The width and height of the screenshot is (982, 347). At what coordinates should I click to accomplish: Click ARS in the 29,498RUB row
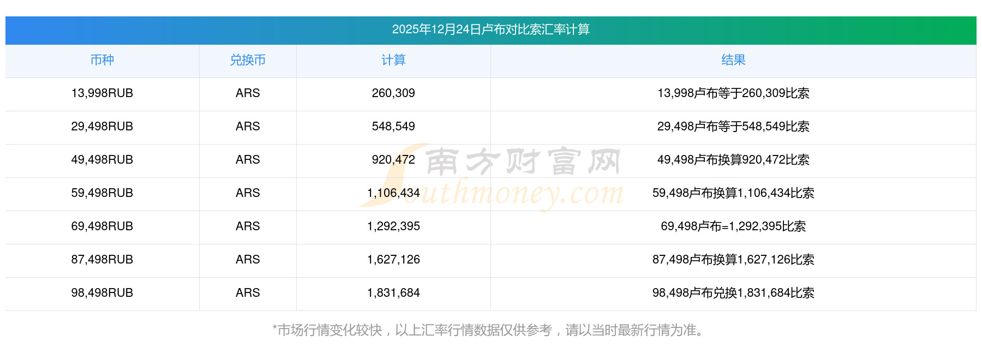tap(248, 127)
